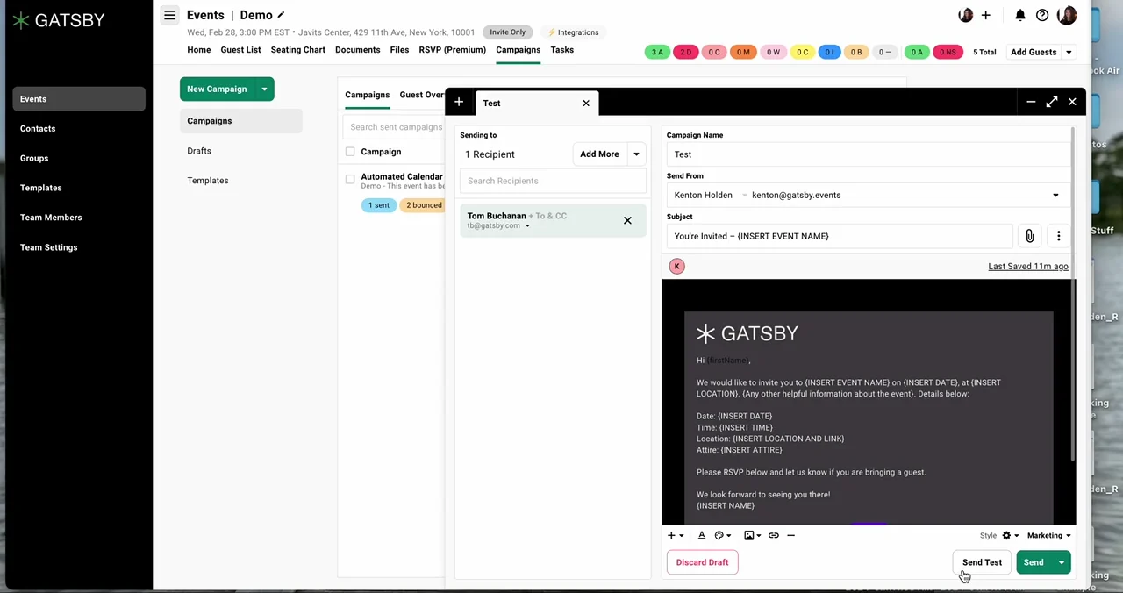The image size is (1123, 593).
Task: Click the Add More recipients button
Action: pos(599,154)
